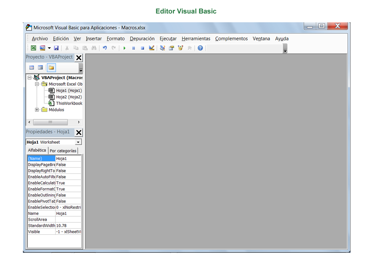
Task: Click the View Object icon in Project panel
Action: pyautogui.click(x=40, y=68)
